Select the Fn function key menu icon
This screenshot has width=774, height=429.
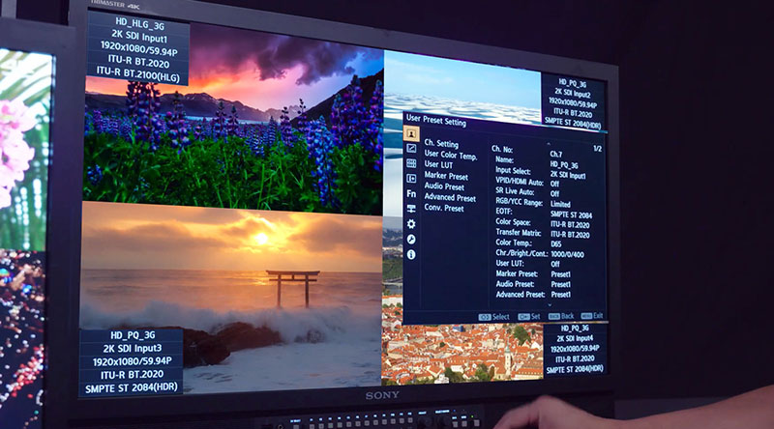tap(411, 194)
